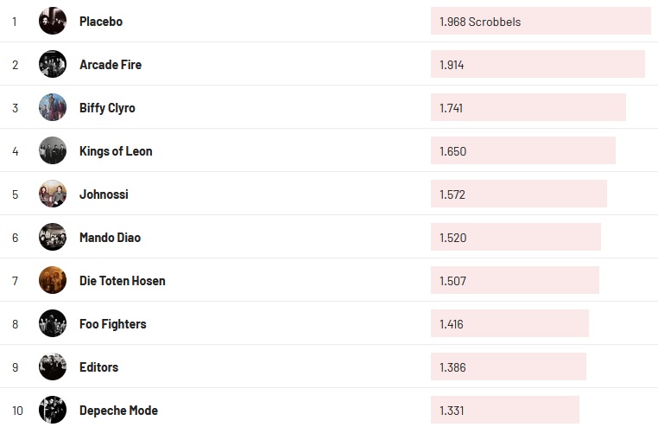Click the Depeche Mode name
This screenshot has height=427, width=658.
pyautogui.click(x=118, y=411)
